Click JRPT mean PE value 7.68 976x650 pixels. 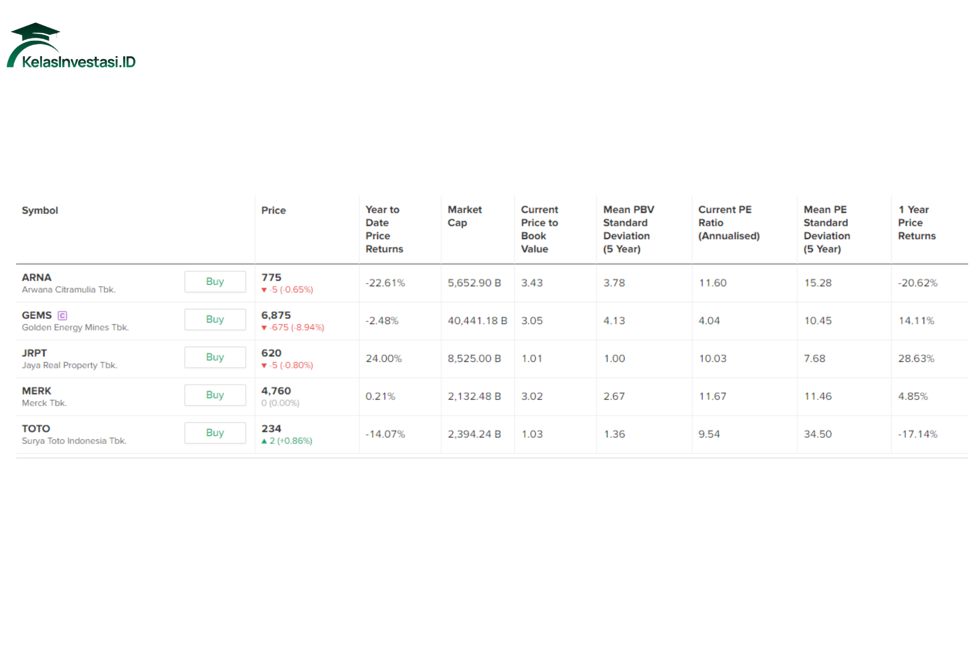pyautogui.click(x=814, y=359)
